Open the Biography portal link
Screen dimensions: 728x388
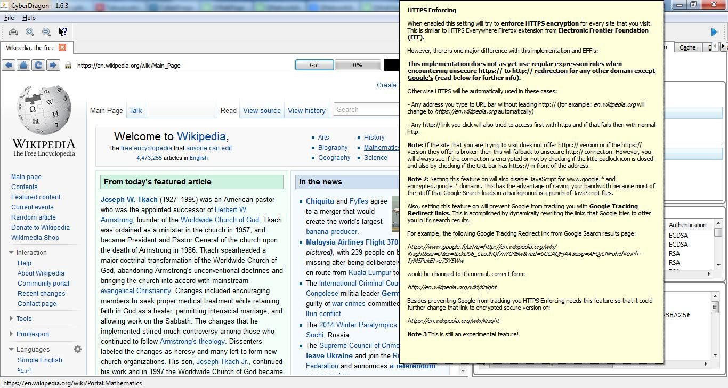(x=333, y=147)
